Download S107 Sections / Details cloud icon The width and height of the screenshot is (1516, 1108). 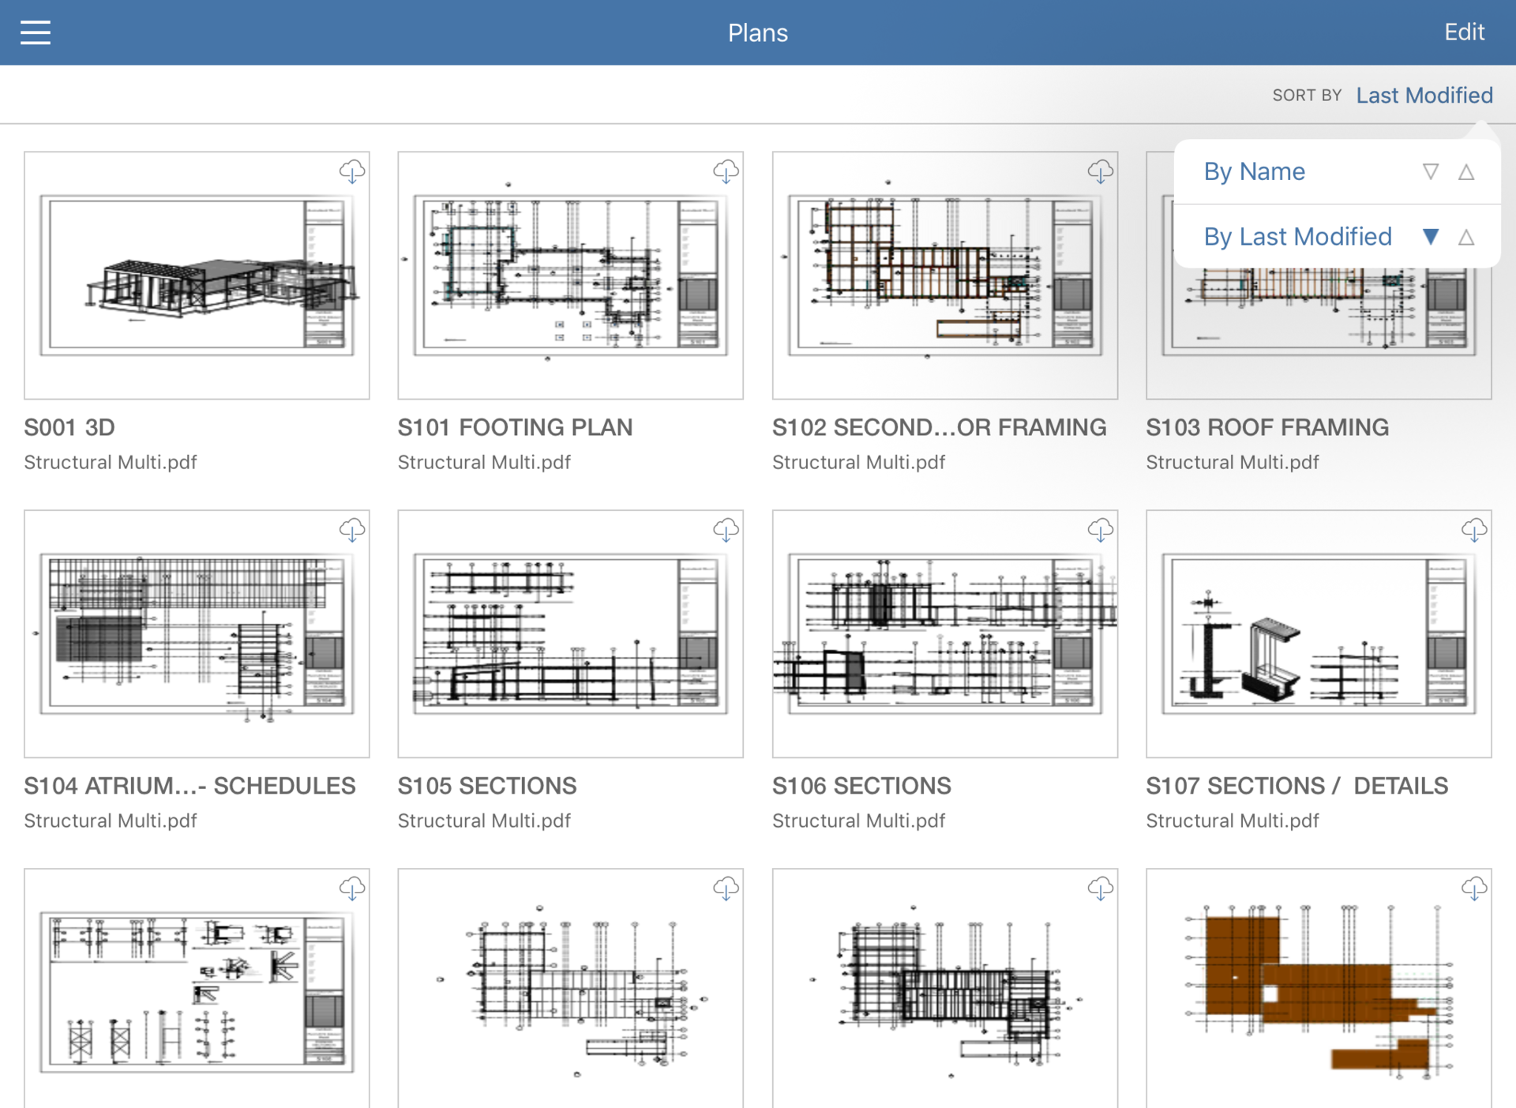1473,530
